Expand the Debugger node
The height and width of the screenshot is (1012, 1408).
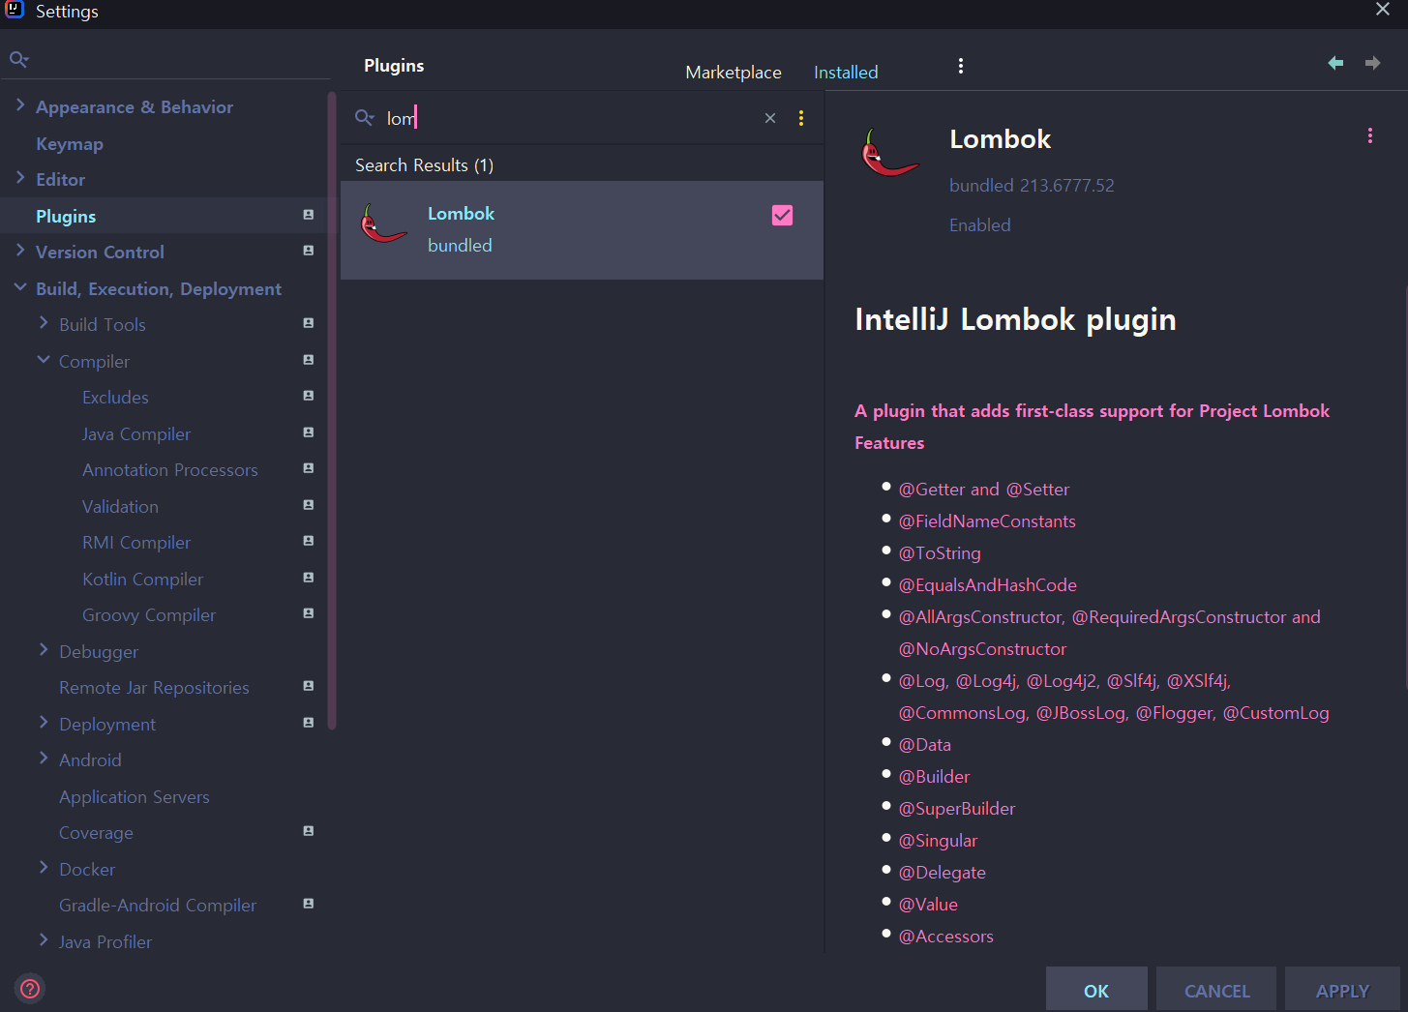pyautogui.click(x=44, y=649)
